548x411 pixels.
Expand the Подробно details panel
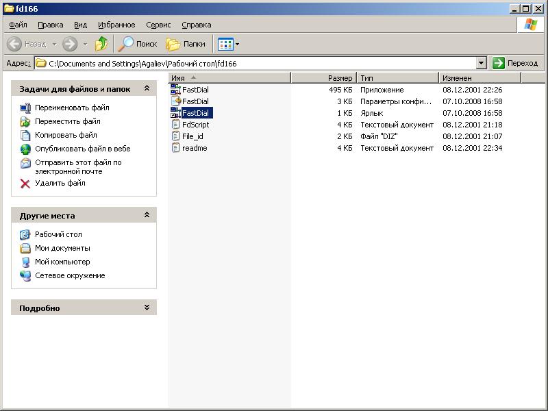point(147,308)
